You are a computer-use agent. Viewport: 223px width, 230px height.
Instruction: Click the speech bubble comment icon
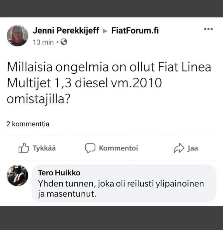[90, 148]
